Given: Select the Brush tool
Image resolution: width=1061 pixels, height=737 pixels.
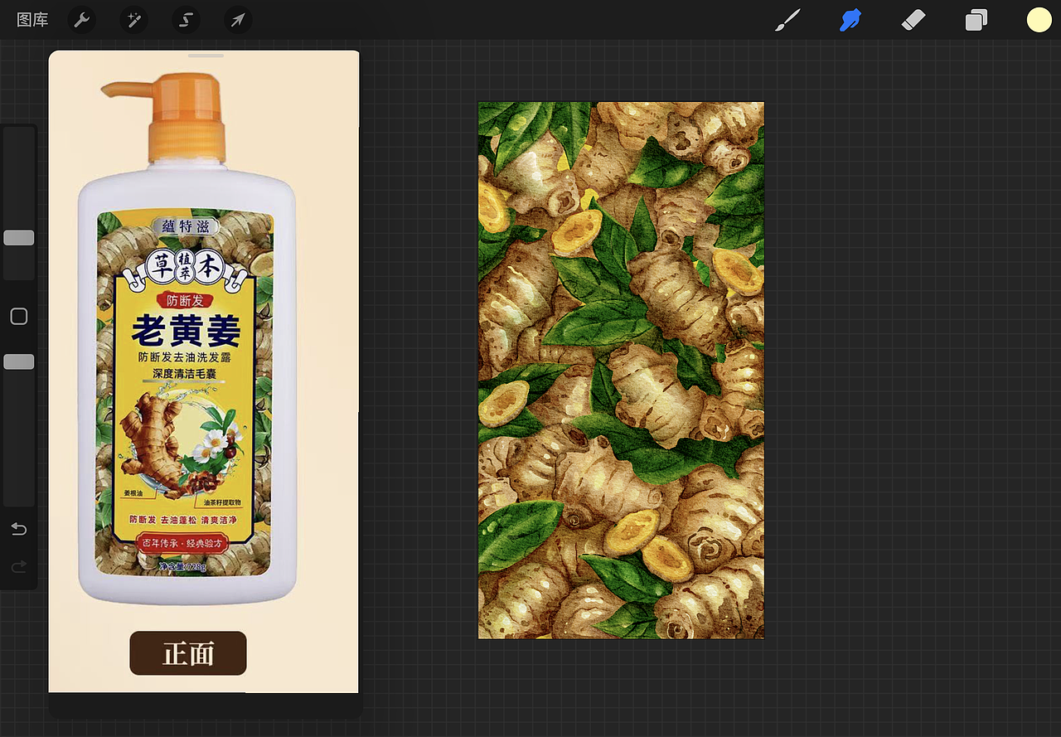Looking at the screenshot, I should click(787, 19).
